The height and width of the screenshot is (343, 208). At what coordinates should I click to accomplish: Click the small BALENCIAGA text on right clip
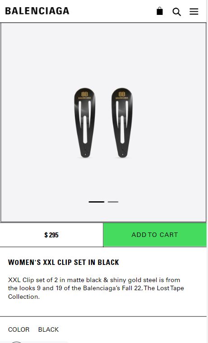click(122, 98)
